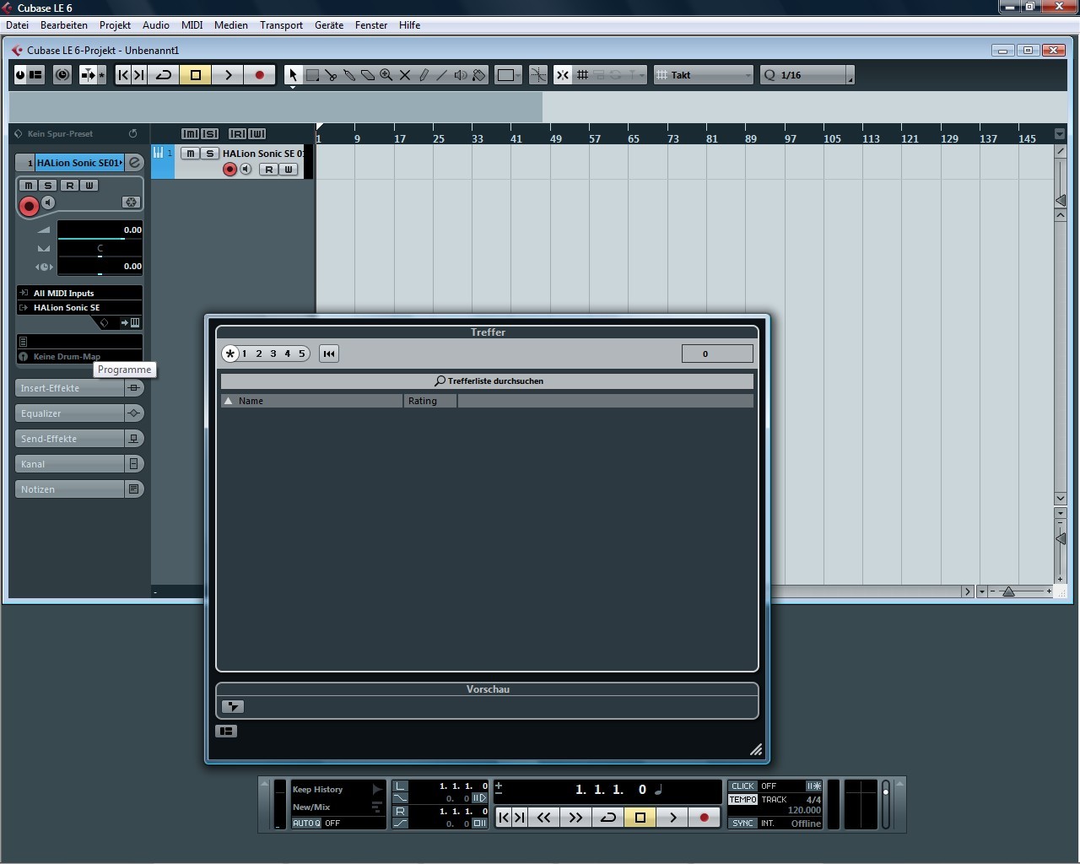The height and width of the screenshot is (864, 1080).
Task: Click the snowflake freeze button in Inspector
Action: [x=130, y=202]
